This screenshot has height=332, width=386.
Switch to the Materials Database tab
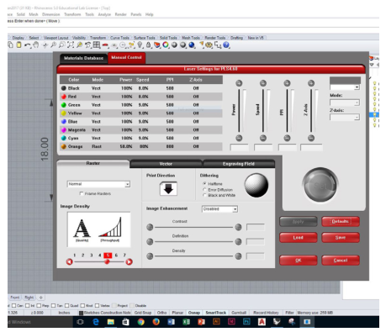(83, 58)
